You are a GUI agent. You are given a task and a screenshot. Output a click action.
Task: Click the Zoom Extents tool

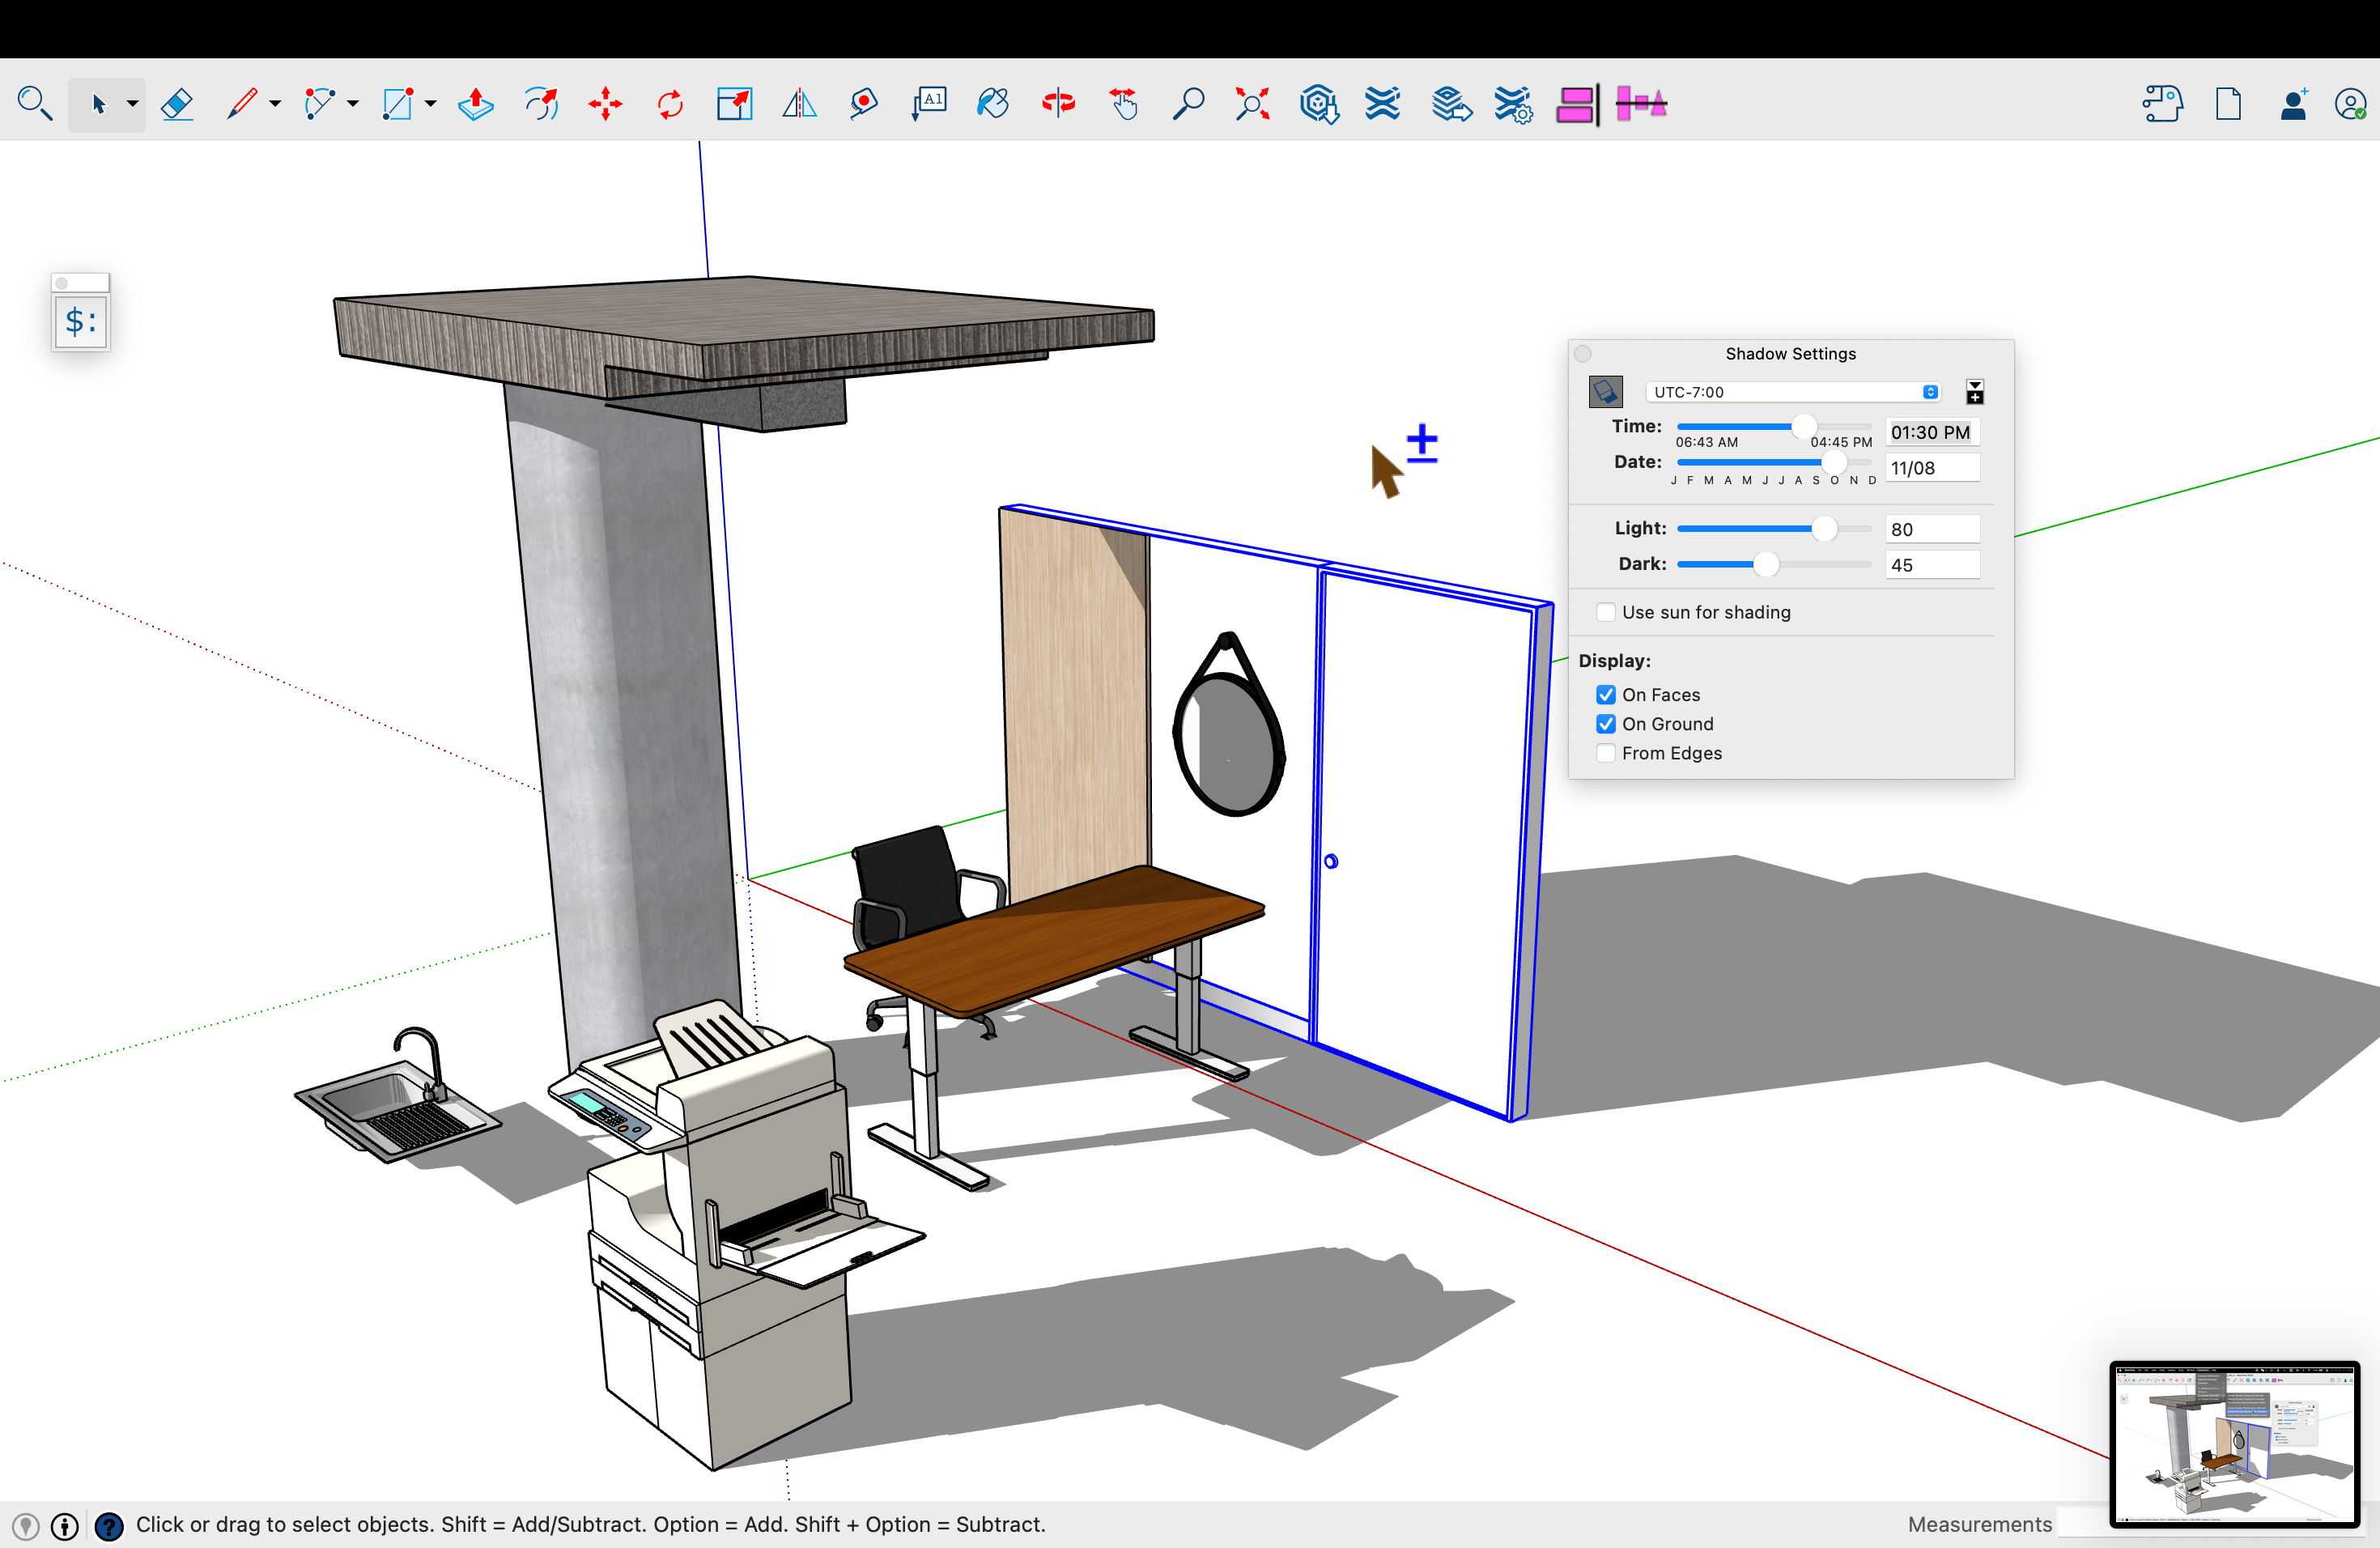pos(1252,104)
